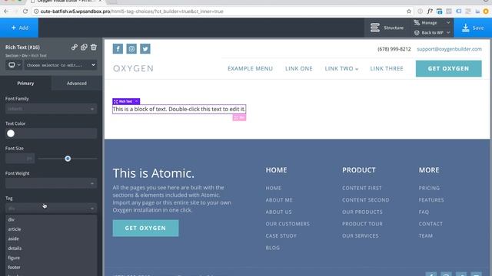
Task: Click footer TEAM link
Action: 425,235
